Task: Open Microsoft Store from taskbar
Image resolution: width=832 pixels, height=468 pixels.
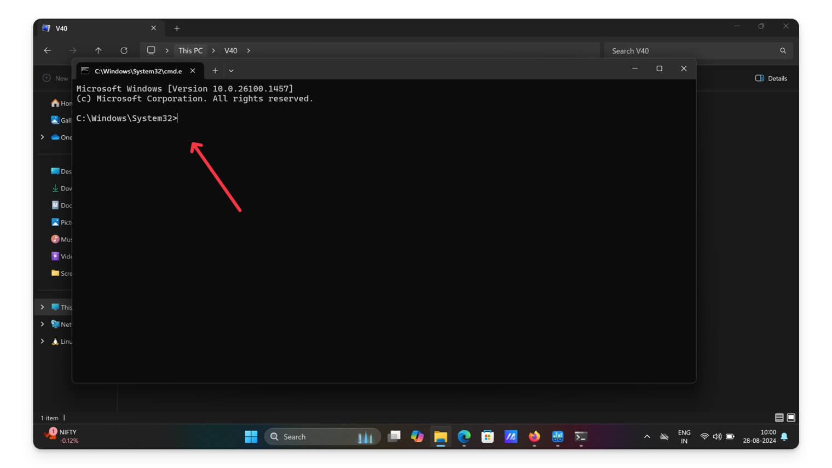Action: click(x=488, y=436)
